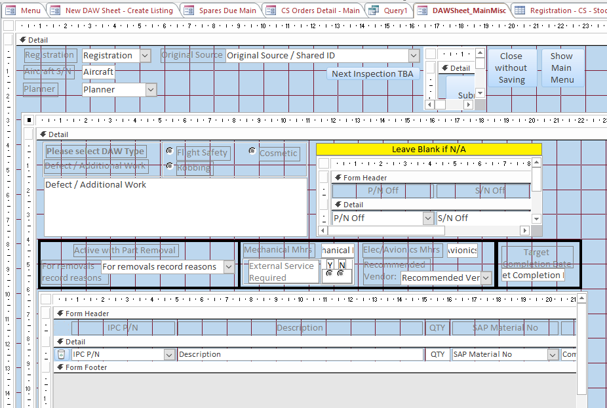Click the form selector box of the Leave Blank subform

pos(324,163)
